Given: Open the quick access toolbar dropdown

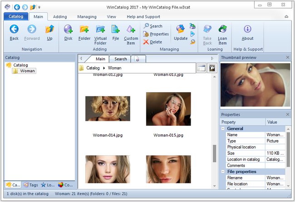Looking at the screenshot, I should point(39,7).
